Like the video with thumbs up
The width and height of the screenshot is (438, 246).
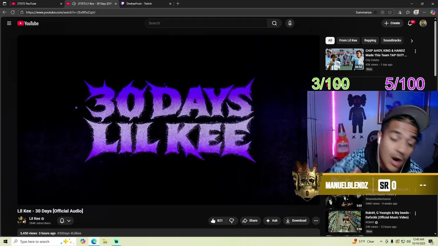[x=217, y=221]
